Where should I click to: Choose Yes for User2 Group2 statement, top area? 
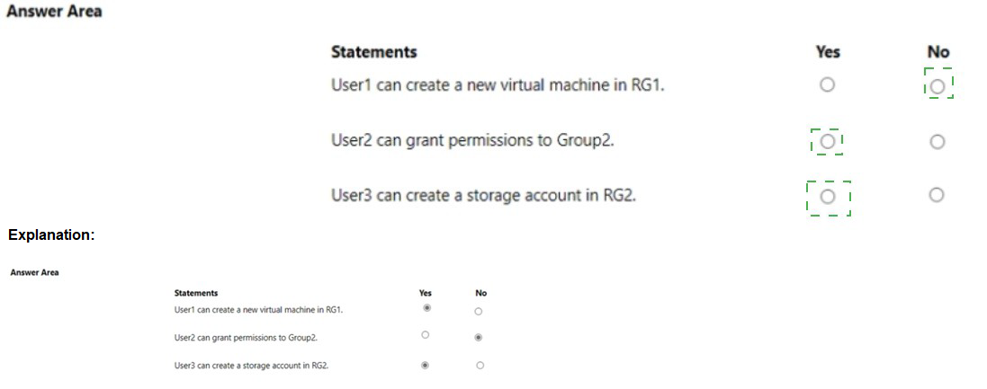tap(828, 141)
